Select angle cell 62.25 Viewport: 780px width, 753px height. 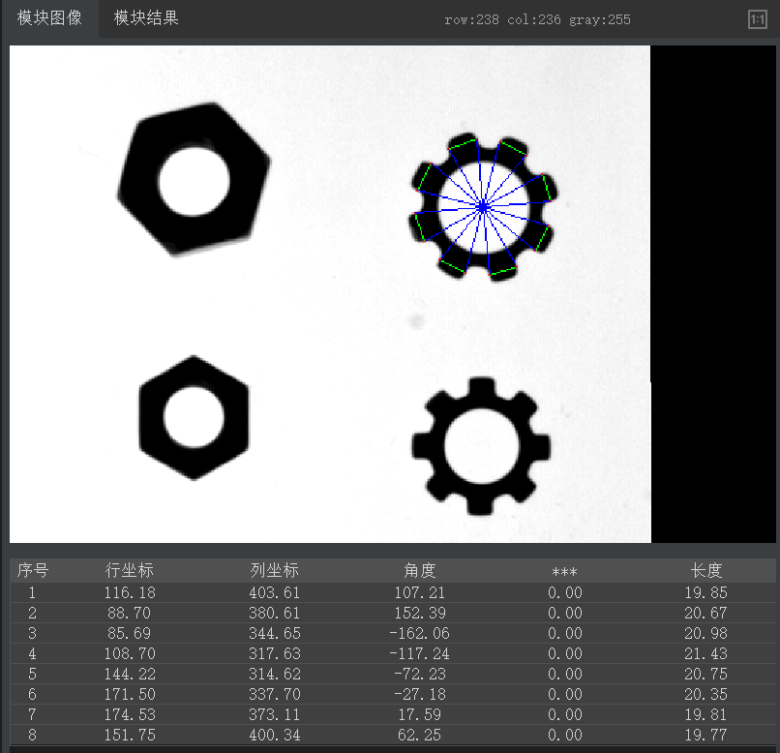point(420,736)
